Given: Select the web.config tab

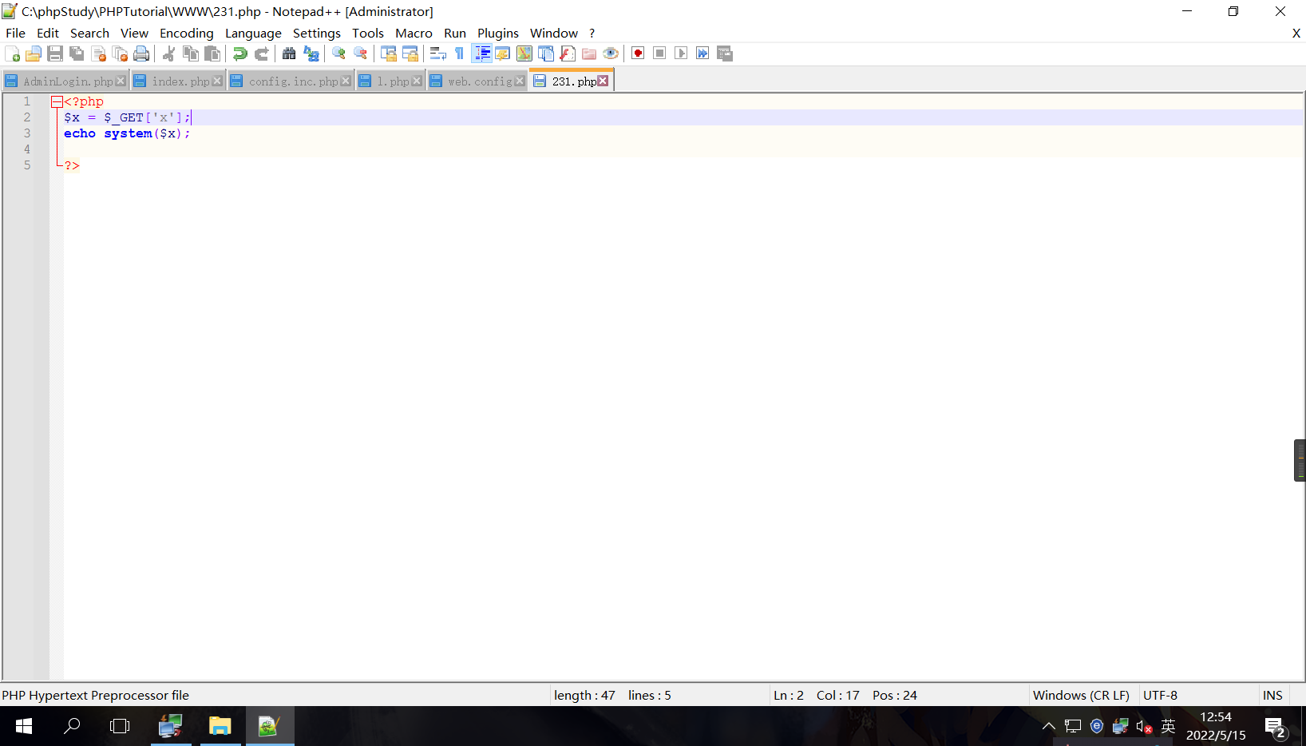Looking at the screenshot, I should click(x=477, y=80).
